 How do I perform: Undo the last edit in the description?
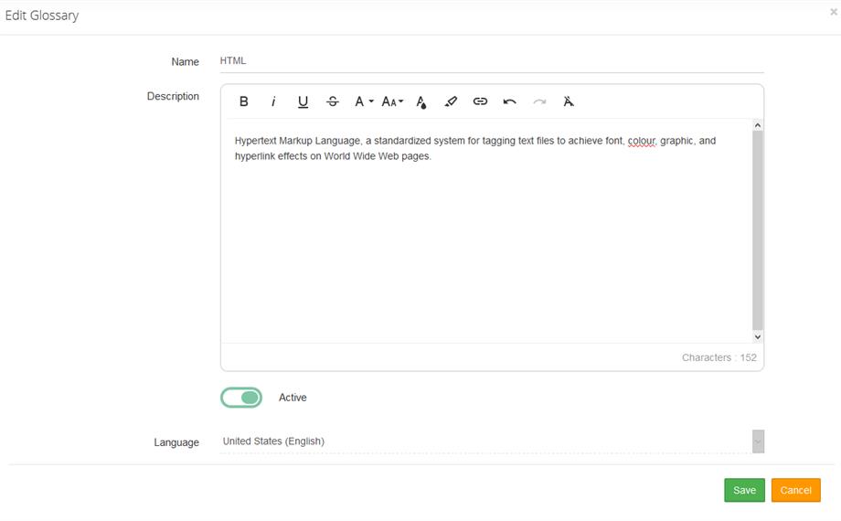(x=510, y=101)
